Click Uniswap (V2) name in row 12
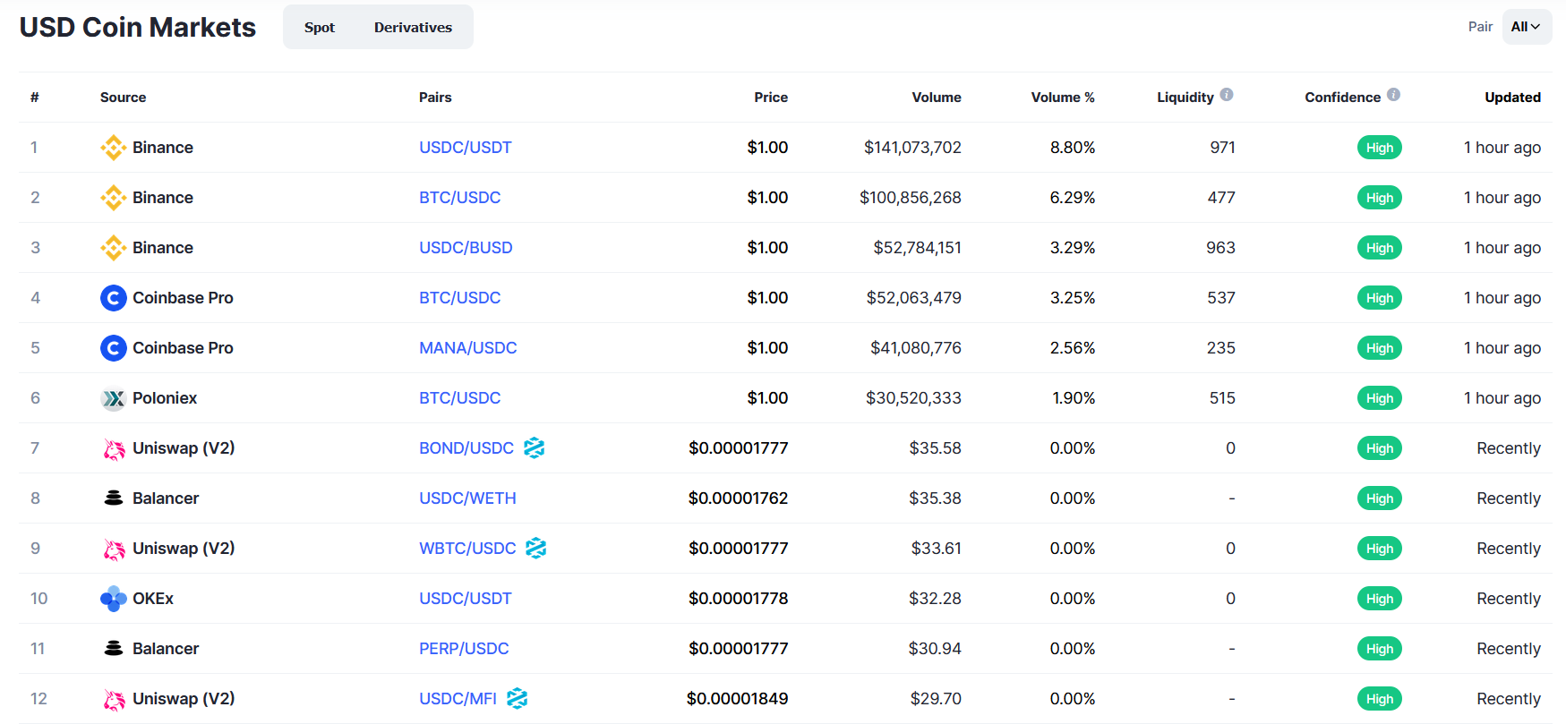1566x724 pixels. point(184,699)
